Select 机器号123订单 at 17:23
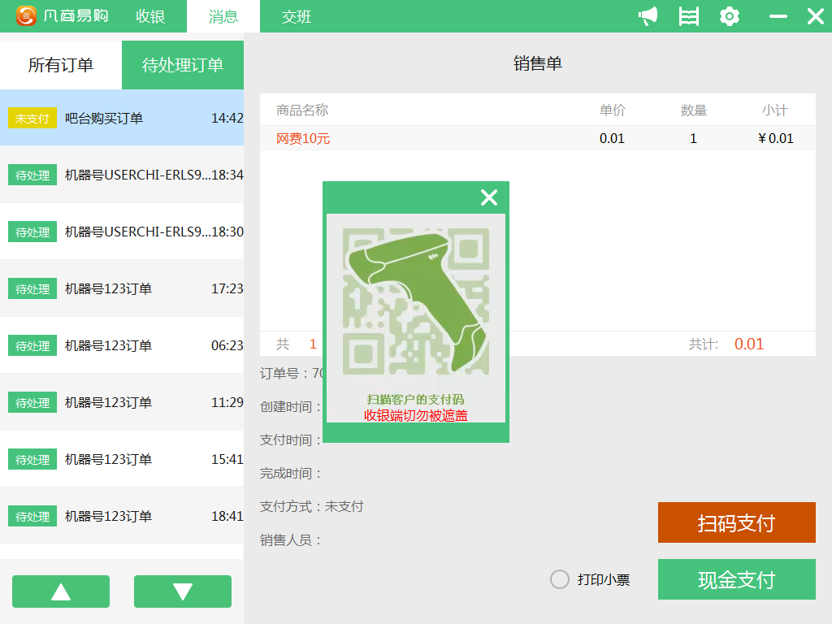The height and width of the screenshot is (624, 832). pyautogui.click(x=122, y=288)
